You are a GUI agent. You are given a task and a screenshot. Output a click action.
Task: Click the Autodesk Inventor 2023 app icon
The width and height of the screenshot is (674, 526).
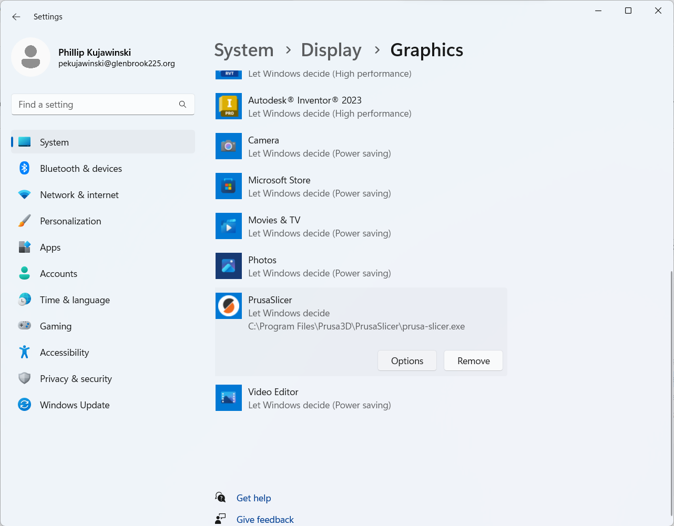click(x=229, y=106)
